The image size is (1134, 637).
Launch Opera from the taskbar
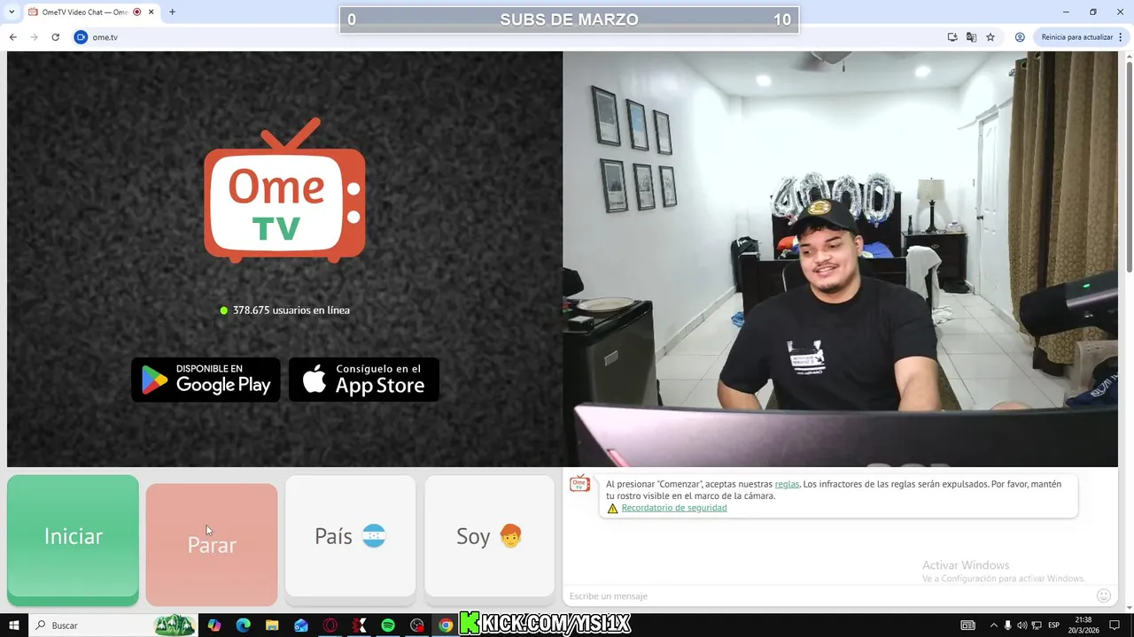pos(330,625)
